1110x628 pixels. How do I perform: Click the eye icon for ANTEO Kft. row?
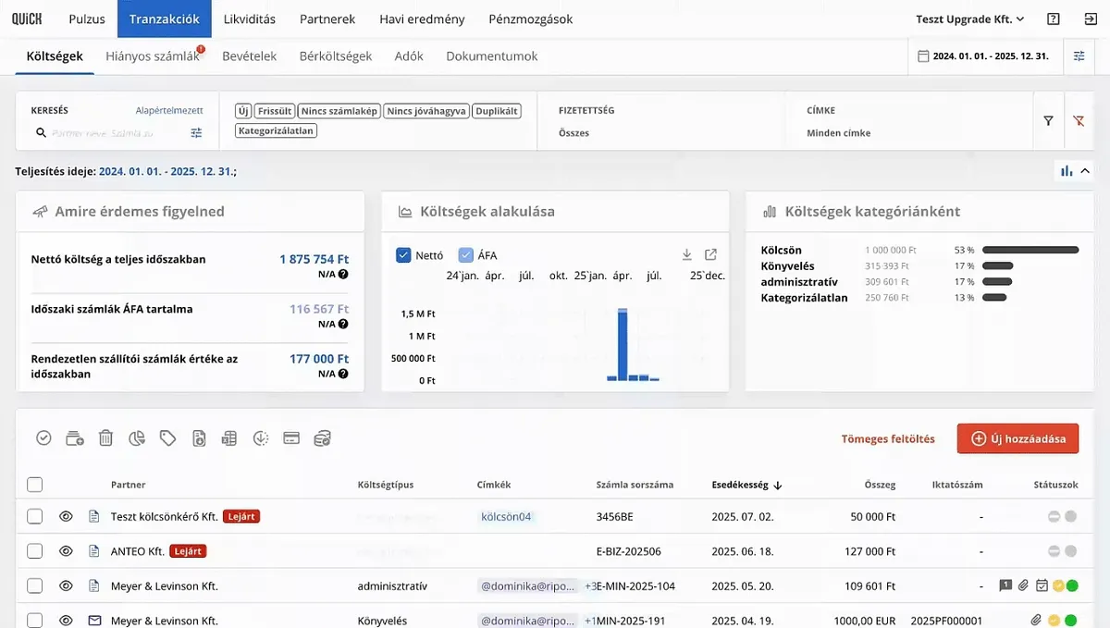(66, 551)
